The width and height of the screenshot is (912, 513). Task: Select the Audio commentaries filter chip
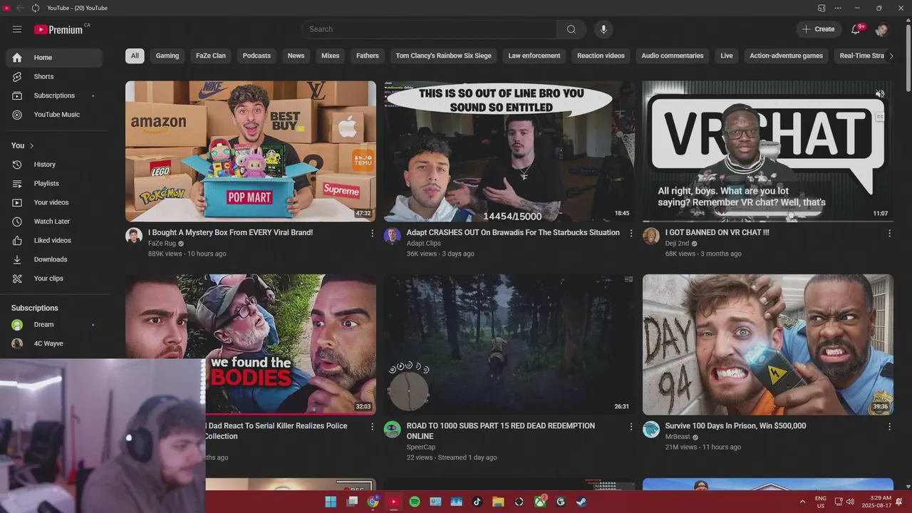pyautogui.click(x=672, y=56)
